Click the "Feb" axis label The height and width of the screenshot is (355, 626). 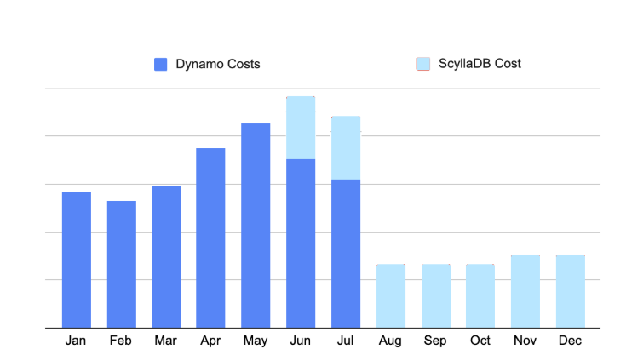tap(121, 341)
